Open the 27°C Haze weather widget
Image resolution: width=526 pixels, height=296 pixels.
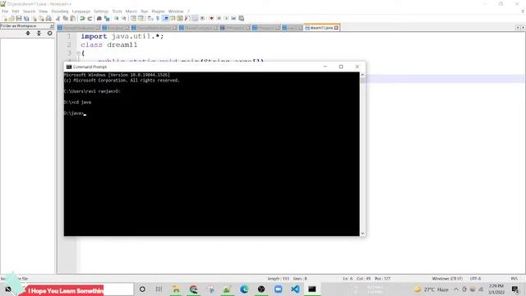click(431, 289)
